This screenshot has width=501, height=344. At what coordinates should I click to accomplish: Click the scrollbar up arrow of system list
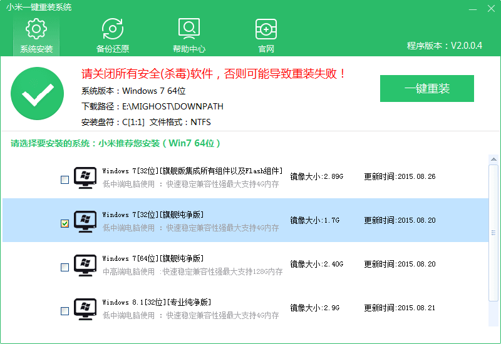click(493, 159)
